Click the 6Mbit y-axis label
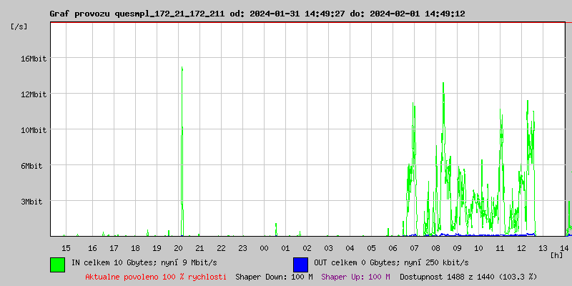 (x=33, y=166)
